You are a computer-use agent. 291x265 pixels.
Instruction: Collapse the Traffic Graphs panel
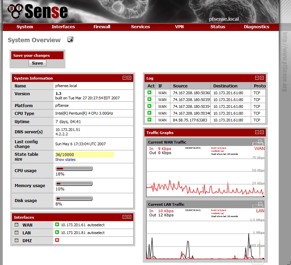257,133
